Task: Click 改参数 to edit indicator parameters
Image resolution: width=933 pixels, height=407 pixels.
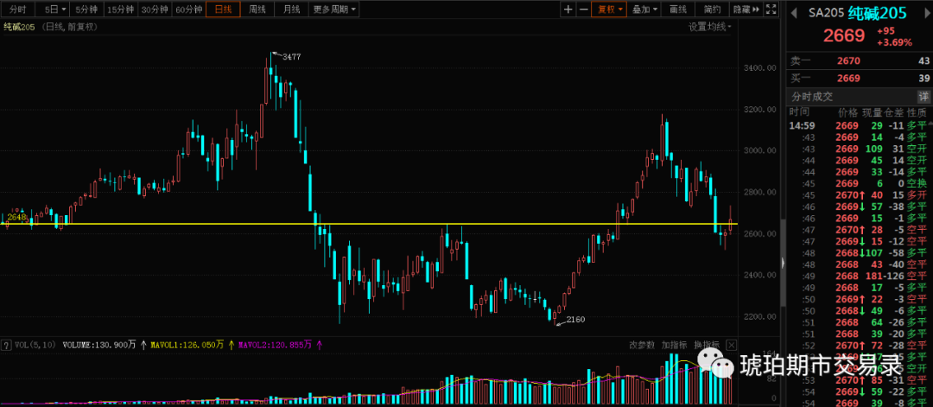Action: coord(642,345)
